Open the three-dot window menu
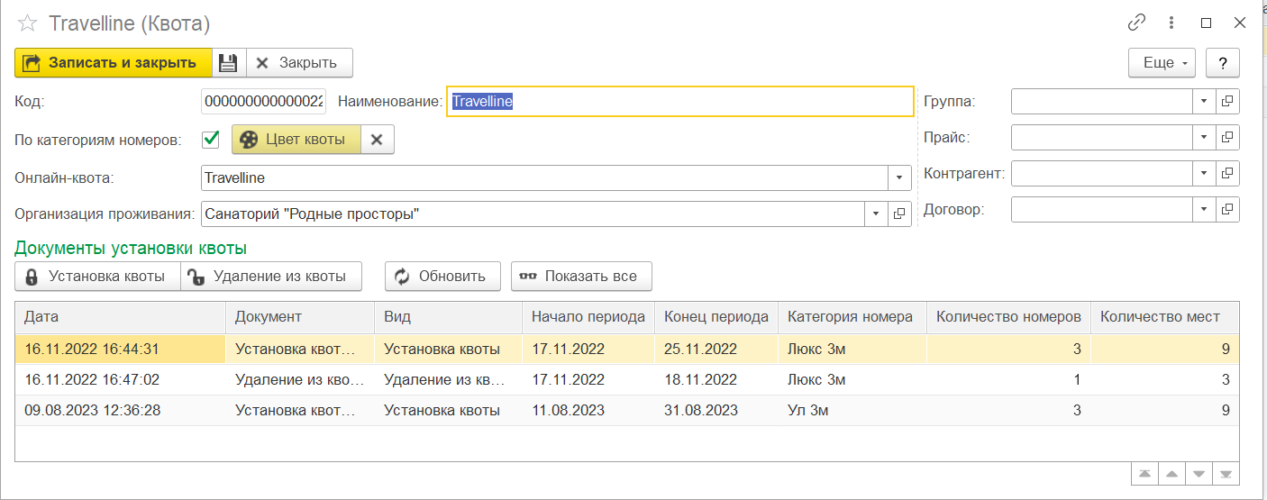This screenshot has height=500, width=1267. (1171, 23)
